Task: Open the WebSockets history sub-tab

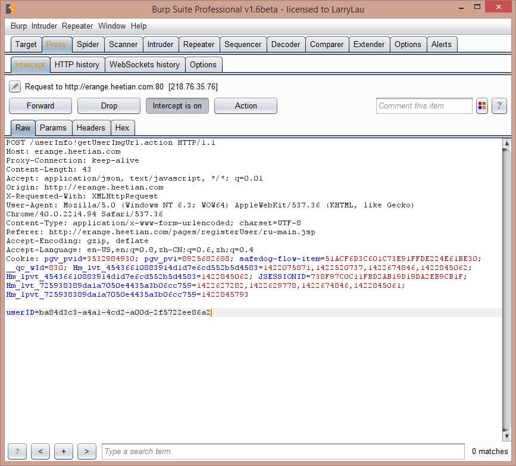Action: 145,64
